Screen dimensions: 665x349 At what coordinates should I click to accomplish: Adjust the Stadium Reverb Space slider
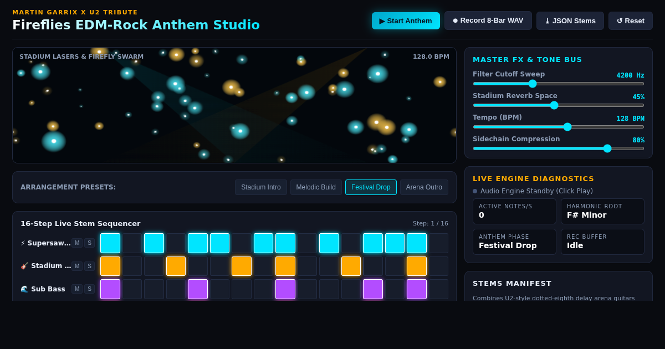point(559,105)
